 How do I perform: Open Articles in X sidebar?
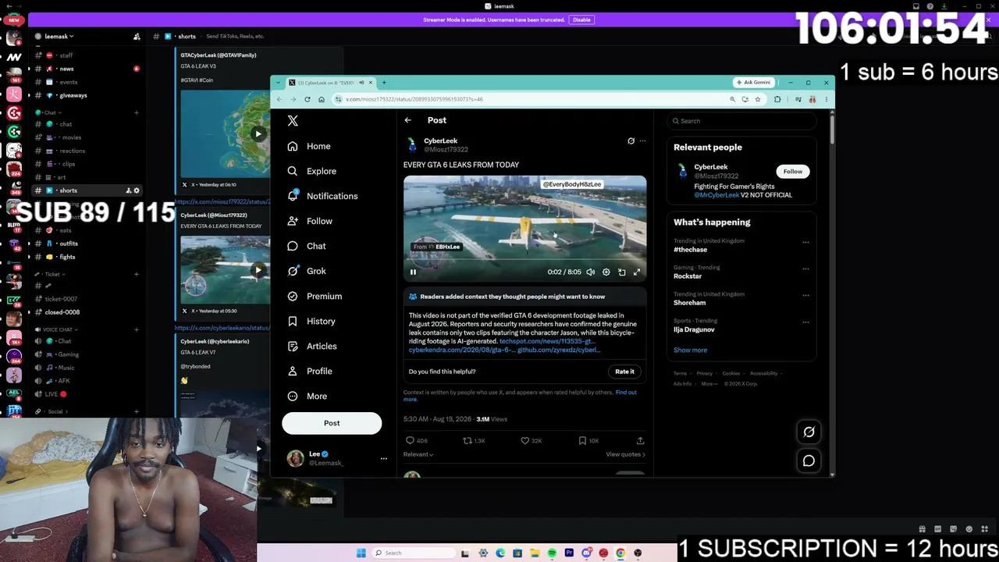coord(311,346)
